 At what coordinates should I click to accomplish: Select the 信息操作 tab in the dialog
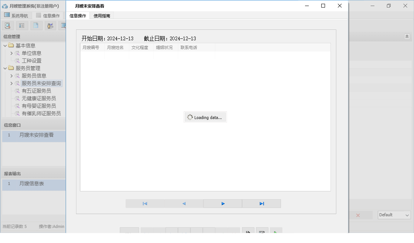78,15
